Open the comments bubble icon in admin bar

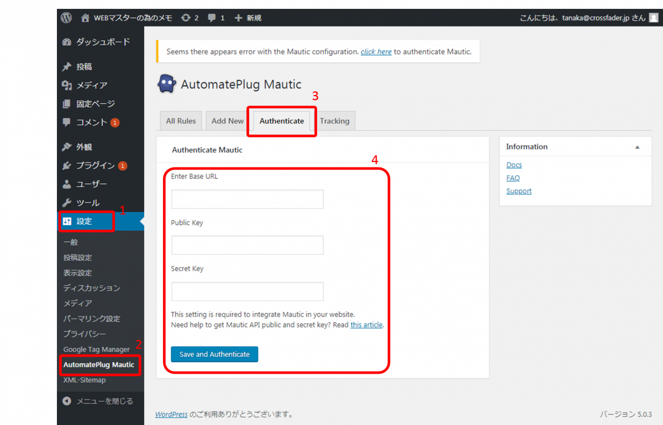(x=212, y=18)
